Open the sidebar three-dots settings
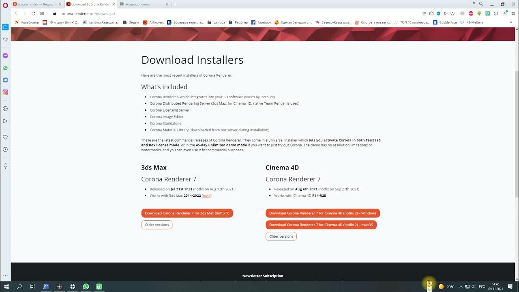The height and width of the screenshot is (292, 519). pos(5,276)
